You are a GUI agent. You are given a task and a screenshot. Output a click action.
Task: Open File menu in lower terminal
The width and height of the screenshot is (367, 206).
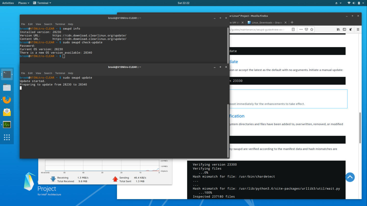click(23, 73)
